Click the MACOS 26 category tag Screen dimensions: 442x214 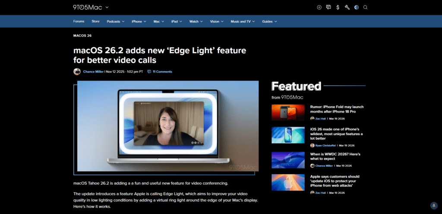(82, 36)
